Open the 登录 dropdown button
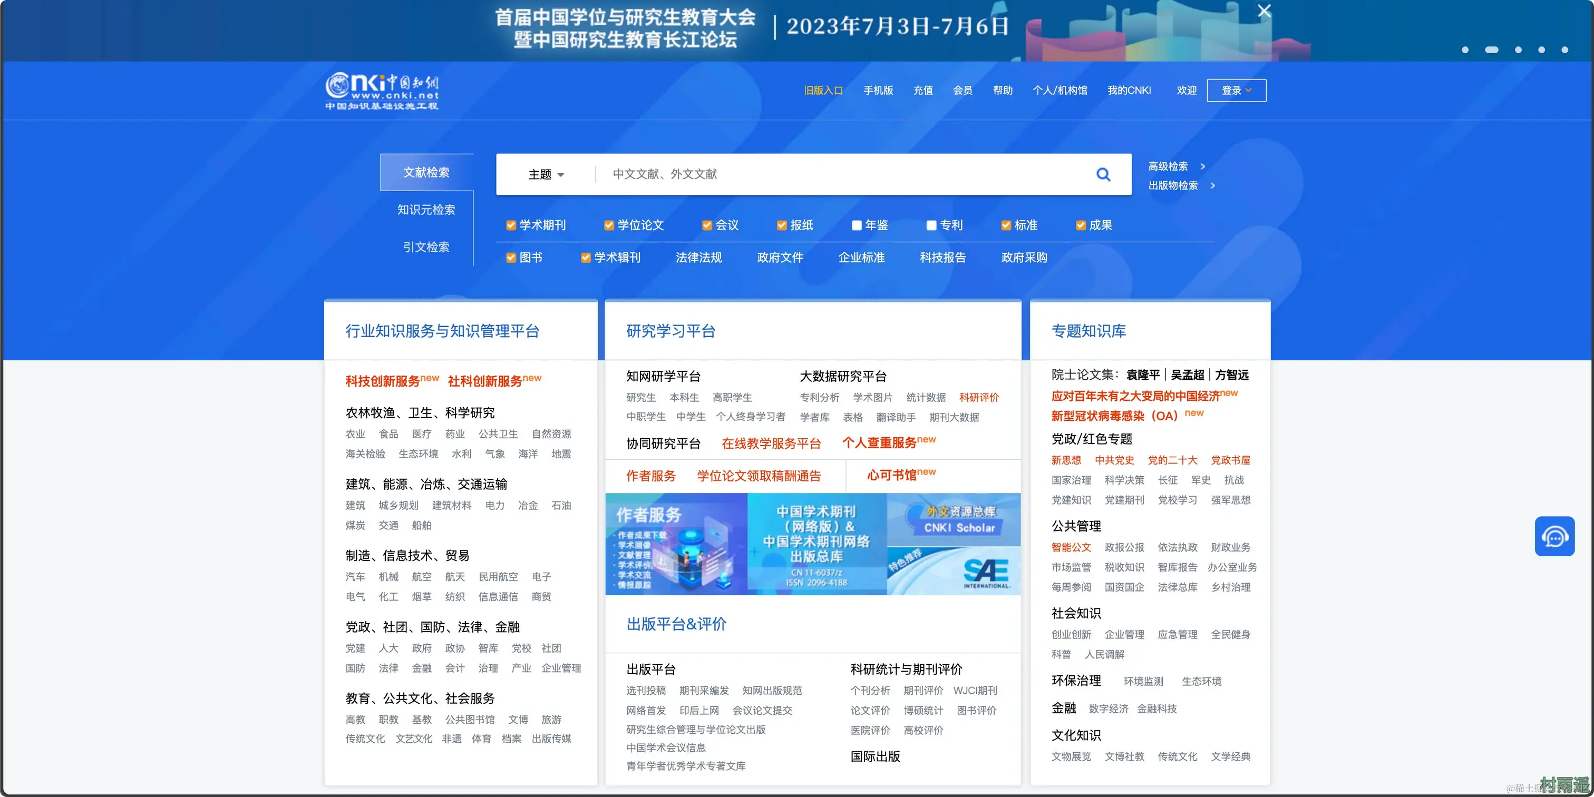This screenshot has height=797, width=1594. 1236,91
